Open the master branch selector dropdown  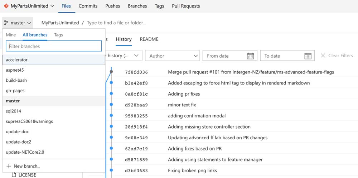[18, 23]
